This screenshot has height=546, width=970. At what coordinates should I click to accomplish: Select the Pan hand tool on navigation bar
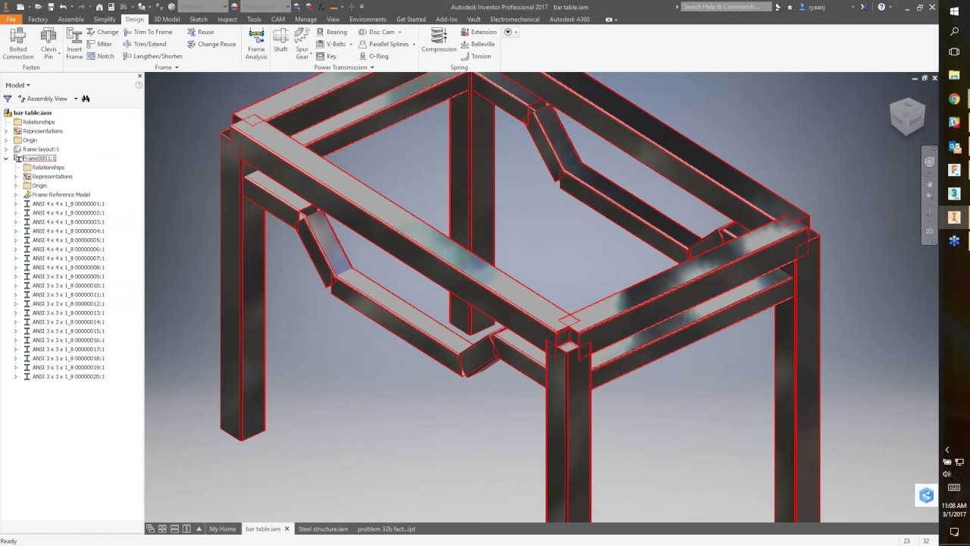(x=929, y=184)
